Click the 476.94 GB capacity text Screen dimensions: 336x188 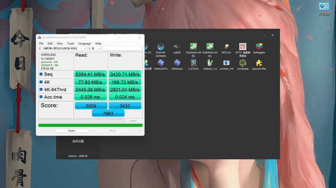point(47,69)
